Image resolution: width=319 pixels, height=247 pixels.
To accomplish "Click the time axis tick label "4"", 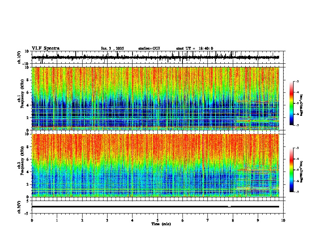I will [133, 220].
